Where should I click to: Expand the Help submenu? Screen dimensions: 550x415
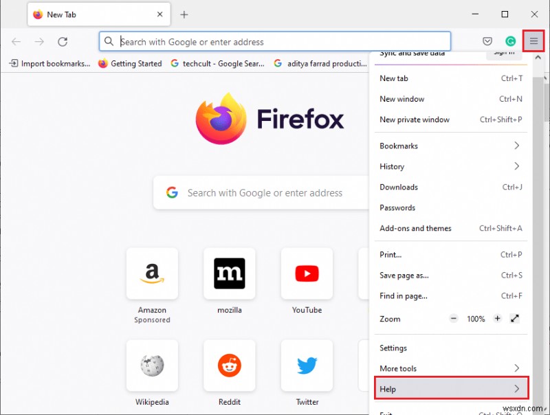point(452,388)
